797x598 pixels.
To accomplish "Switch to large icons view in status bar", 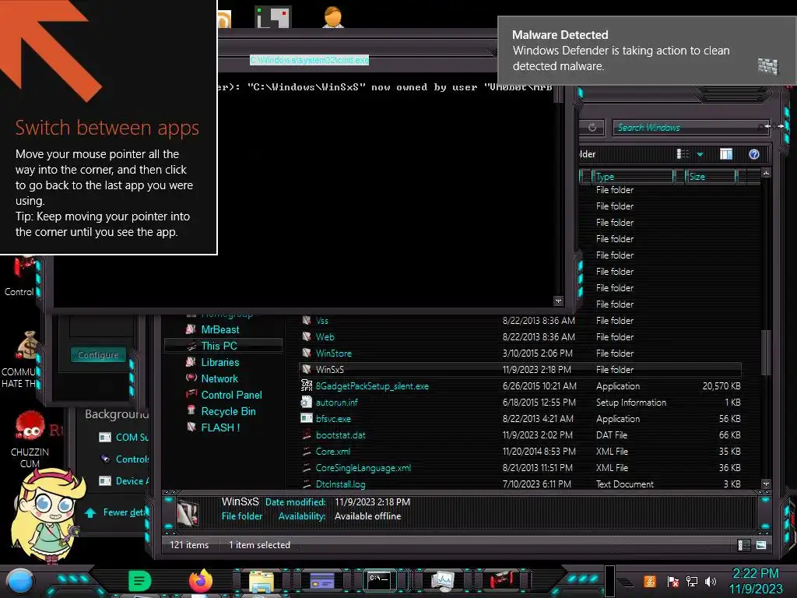I will tap(761, 545).
